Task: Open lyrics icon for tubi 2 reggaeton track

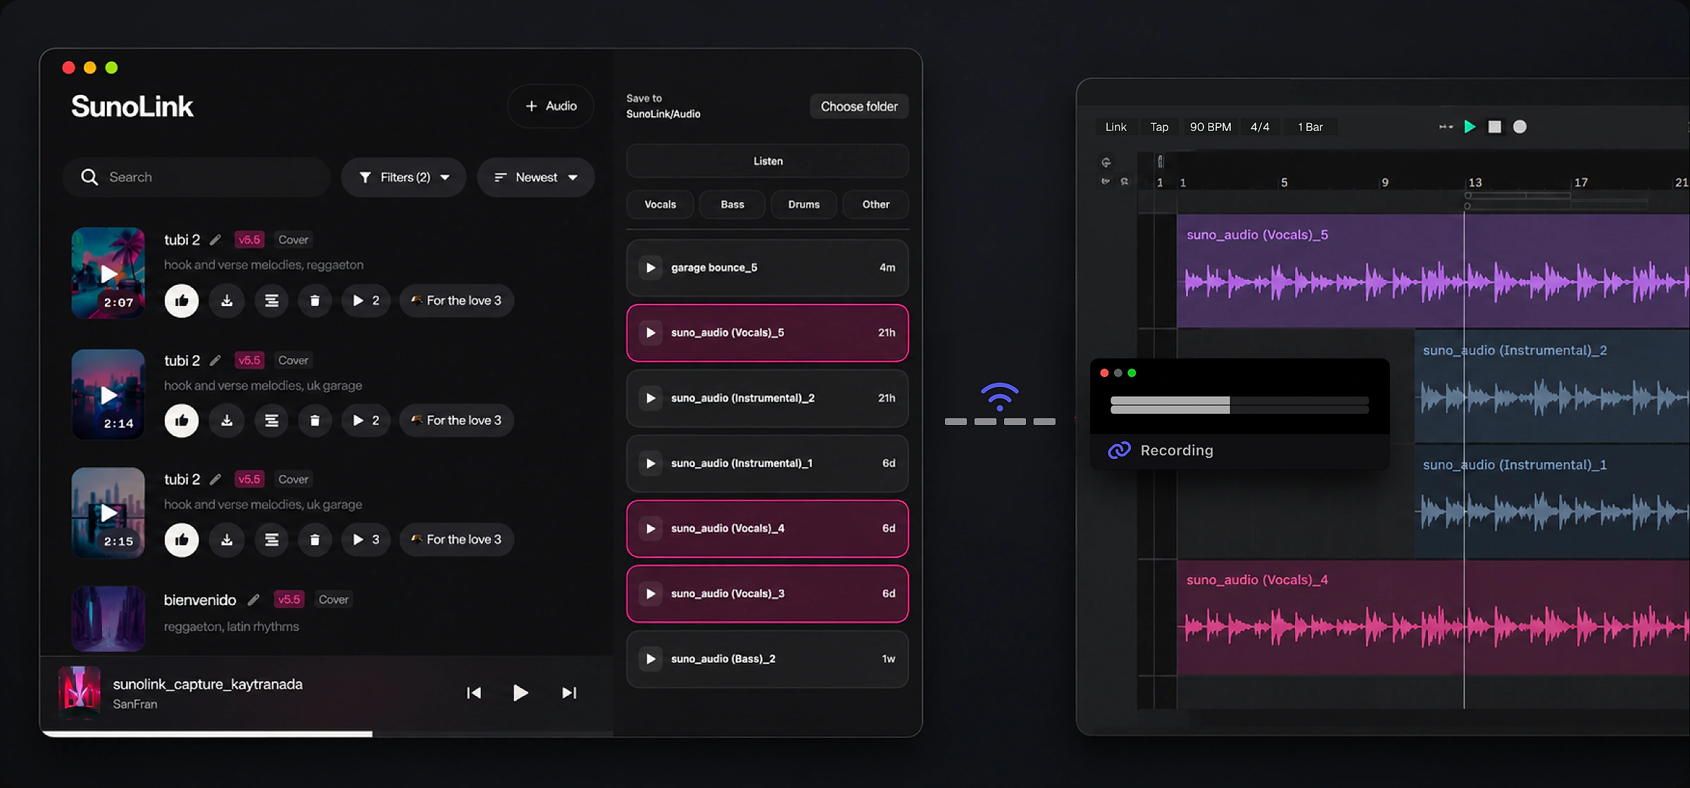Action: click(x=271, y=301)
